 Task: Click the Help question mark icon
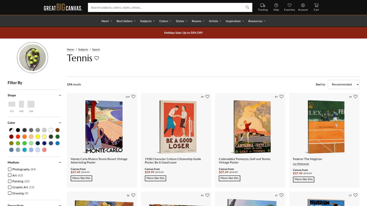(276, 5)
